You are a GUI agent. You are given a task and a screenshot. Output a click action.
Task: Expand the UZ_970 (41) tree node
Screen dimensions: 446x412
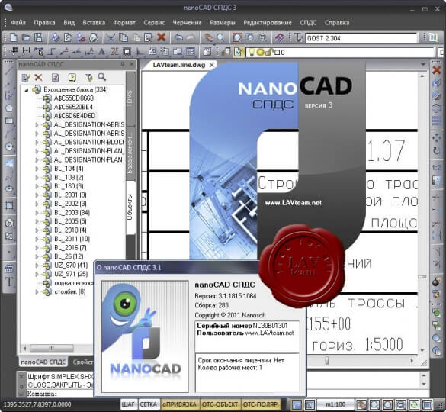(x=37, y=266)
